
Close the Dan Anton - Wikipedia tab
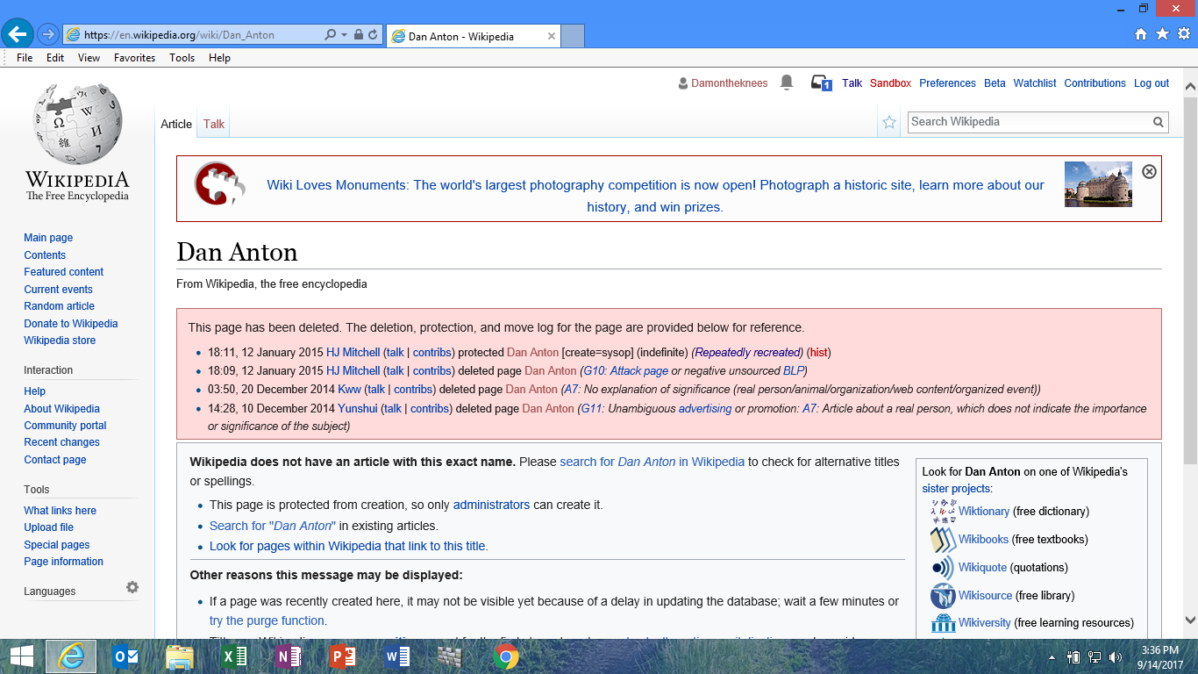click(x=552, y=37)
